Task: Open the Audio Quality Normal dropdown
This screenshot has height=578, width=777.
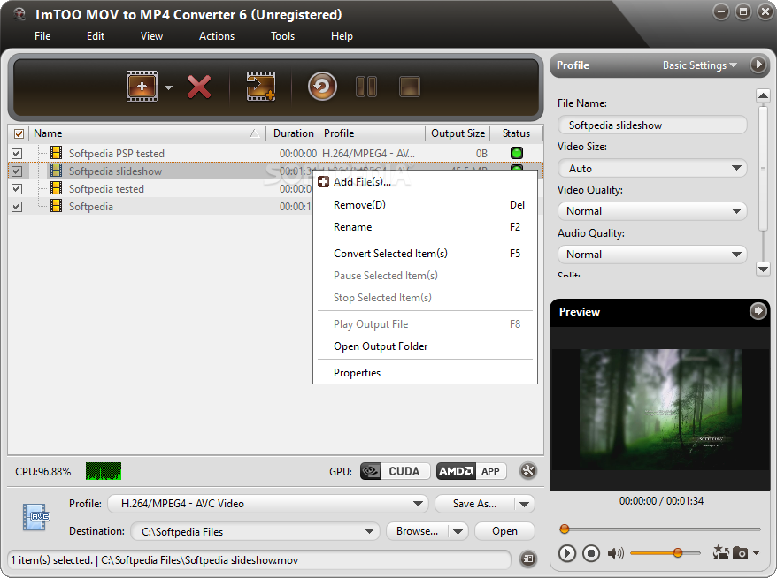Action: 652,255
